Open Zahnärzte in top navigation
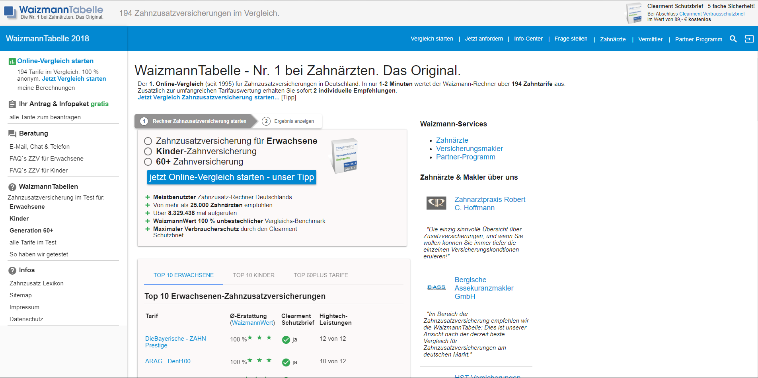Screen dimensions: 758x378 (x=613, y=39)
